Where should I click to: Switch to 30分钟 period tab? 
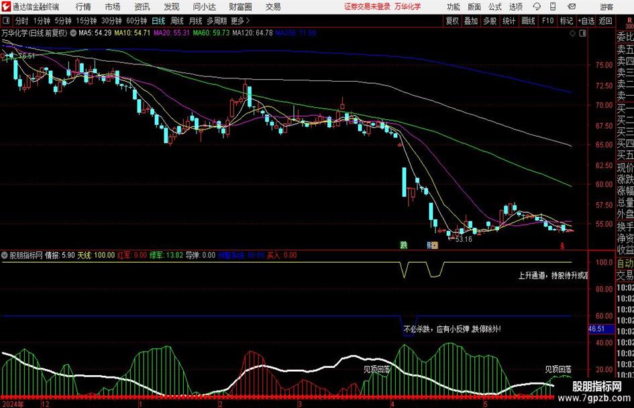pyautogui.click(x=111, y=21)
